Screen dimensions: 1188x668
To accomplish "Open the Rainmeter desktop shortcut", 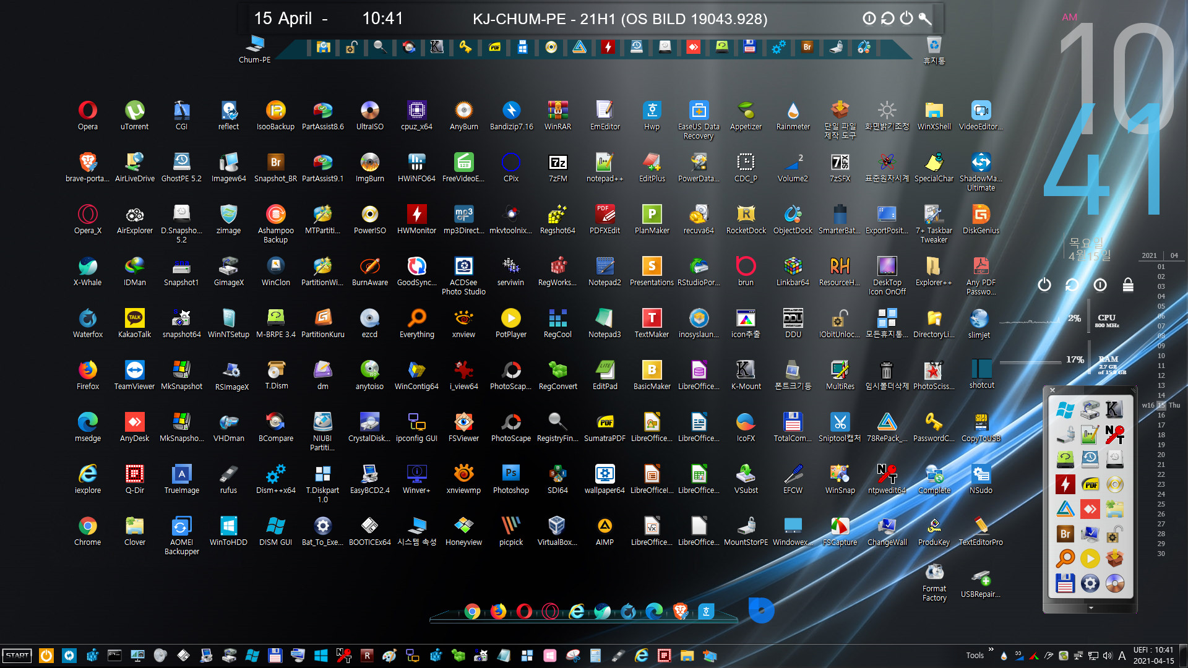I will pyautogui.click(x=793, y=116).
